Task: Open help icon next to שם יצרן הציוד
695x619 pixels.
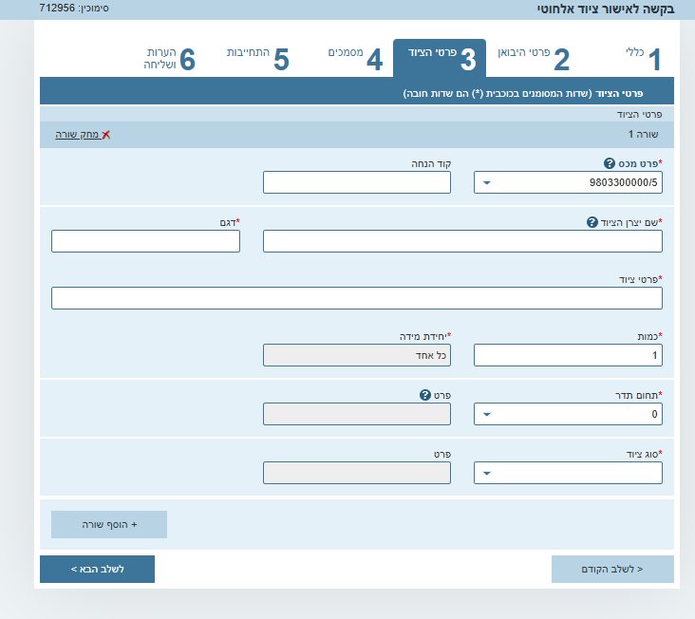Action: click(592, 222)
